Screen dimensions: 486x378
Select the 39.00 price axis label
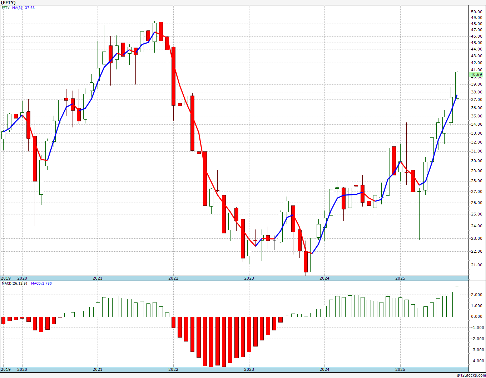click(x=476, y=84)
